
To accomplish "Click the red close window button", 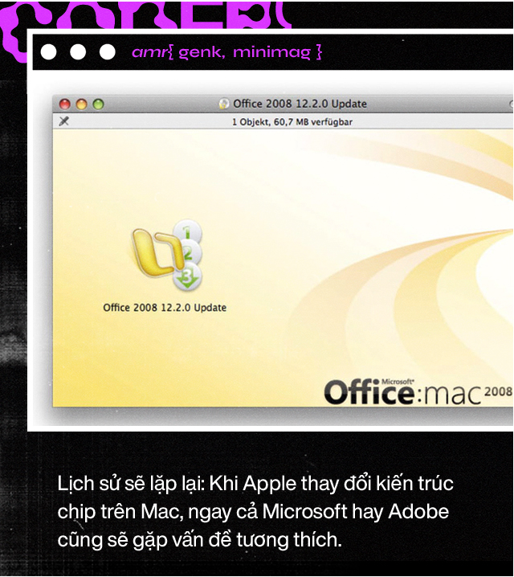I will (66, 104).
